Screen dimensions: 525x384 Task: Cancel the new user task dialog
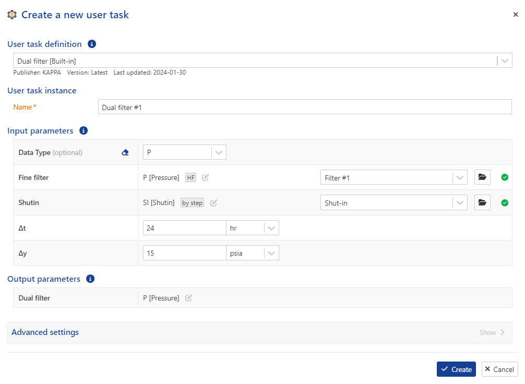(x=499, y=369)
